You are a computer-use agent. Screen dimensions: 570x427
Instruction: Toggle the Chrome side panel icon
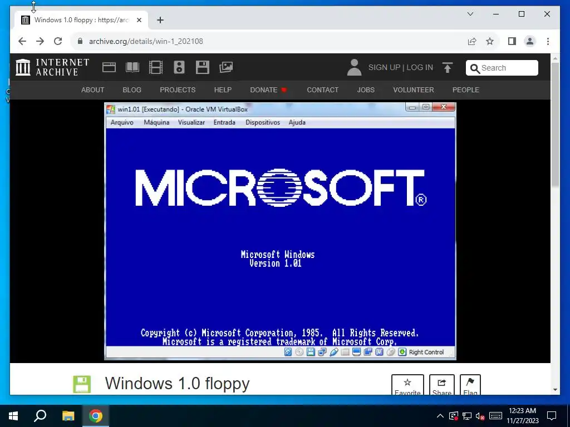pyautogui.click(x=512, y=41)
